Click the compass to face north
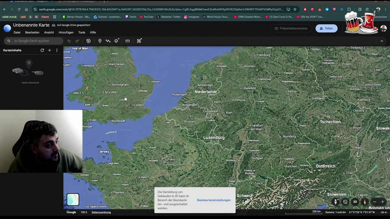This screenshot has width=390, height=219. click(x=364, y=202)
